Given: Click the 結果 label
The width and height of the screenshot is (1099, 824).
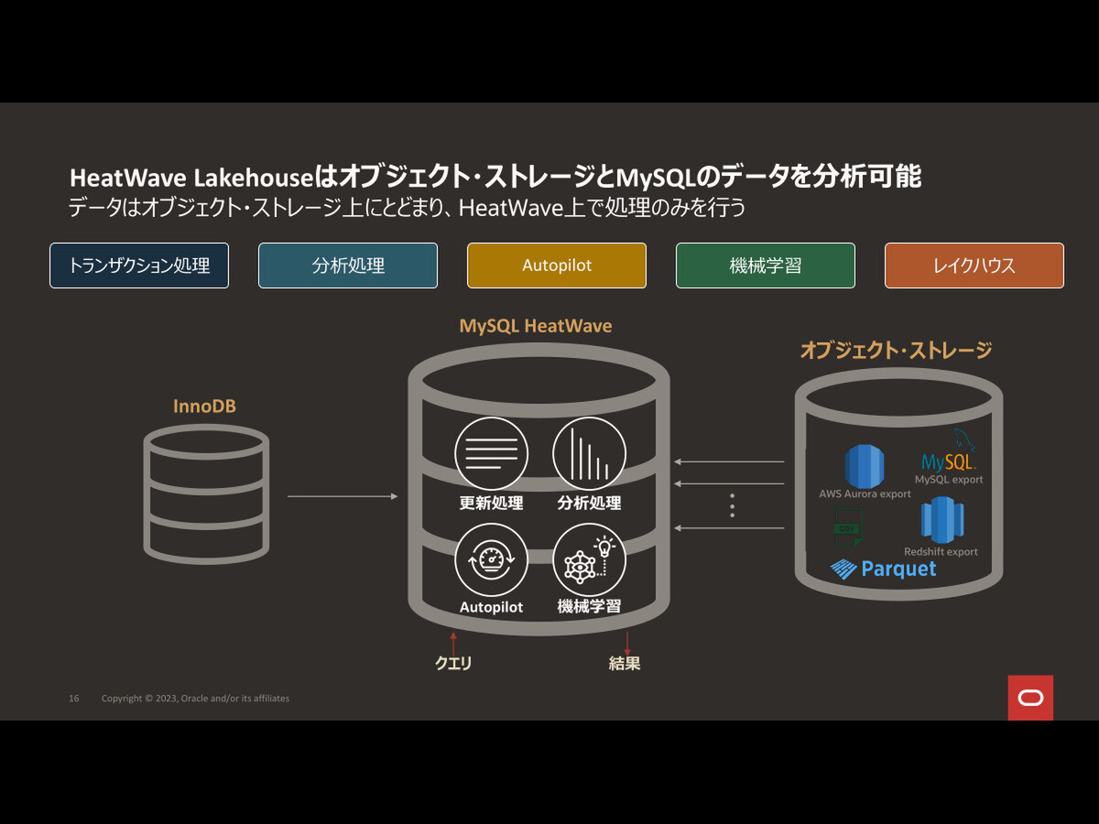Looking at the screenshot, I should [626, 663].
